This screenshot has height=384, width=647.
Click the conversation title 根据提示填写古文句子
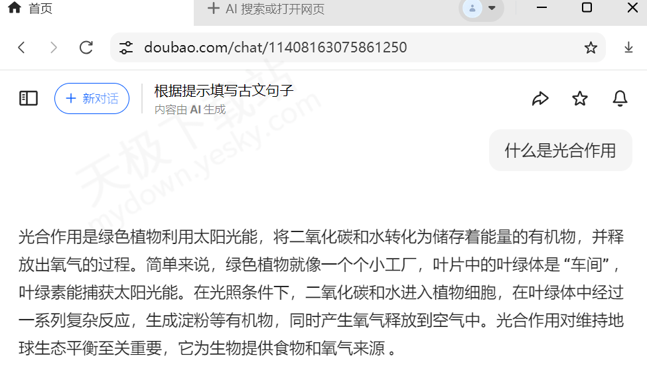click(x=224, y=90)
